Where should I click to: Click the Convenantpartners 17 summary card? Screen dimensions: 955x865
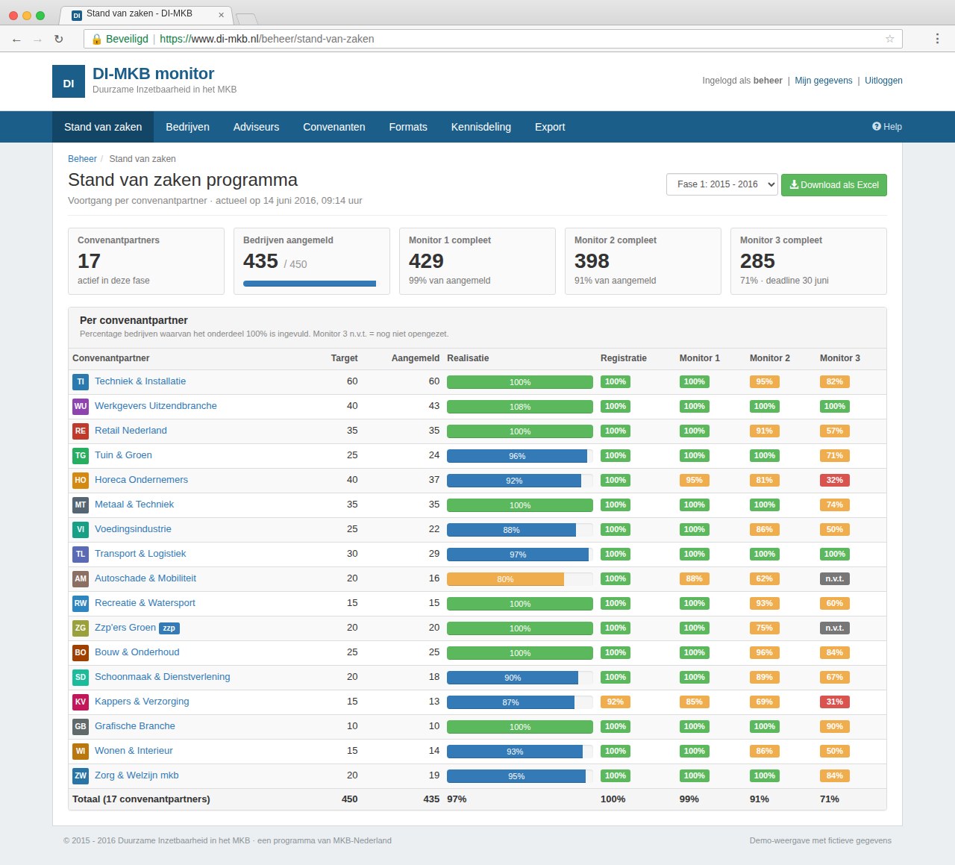[146, 261]
